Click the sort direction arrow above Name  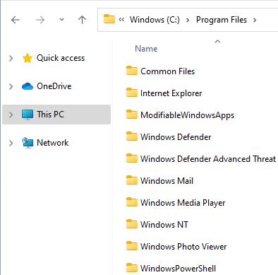[218, 42]
